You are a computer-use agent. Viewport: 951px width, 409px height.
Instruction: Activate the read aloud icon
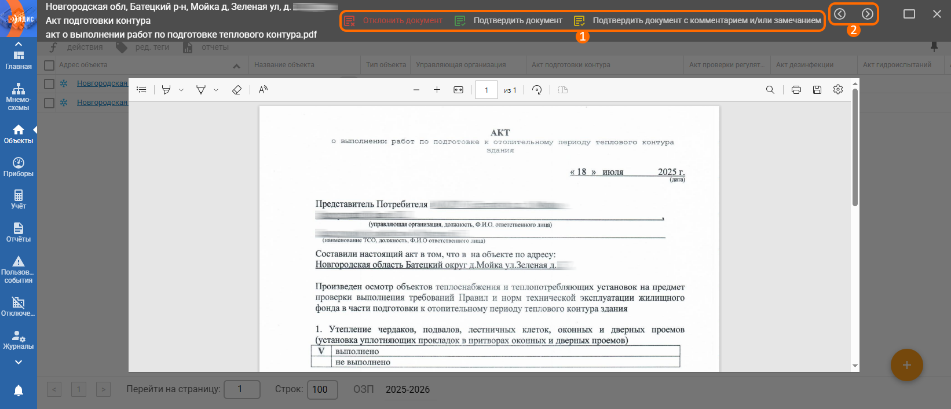[263, 90]
